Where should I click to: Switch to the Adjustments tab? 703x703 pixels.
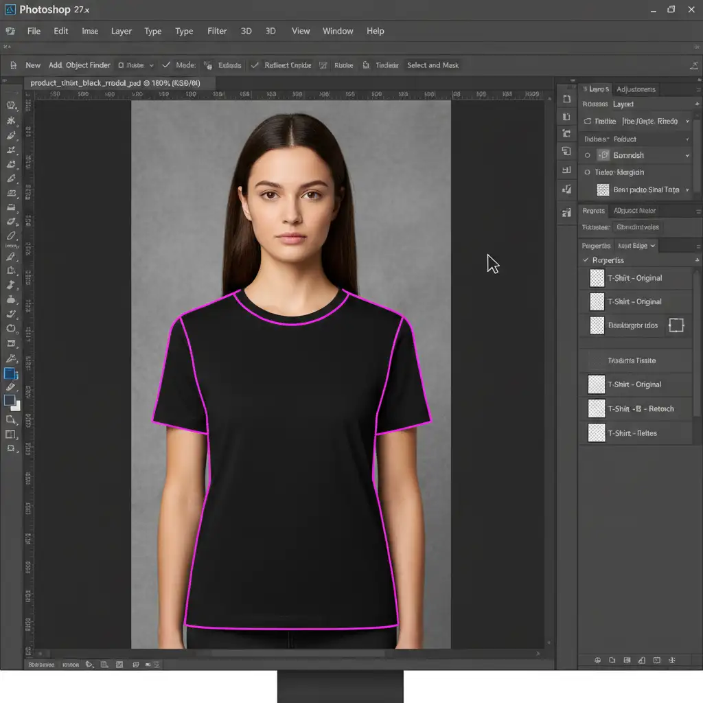(x=636, y=89)
